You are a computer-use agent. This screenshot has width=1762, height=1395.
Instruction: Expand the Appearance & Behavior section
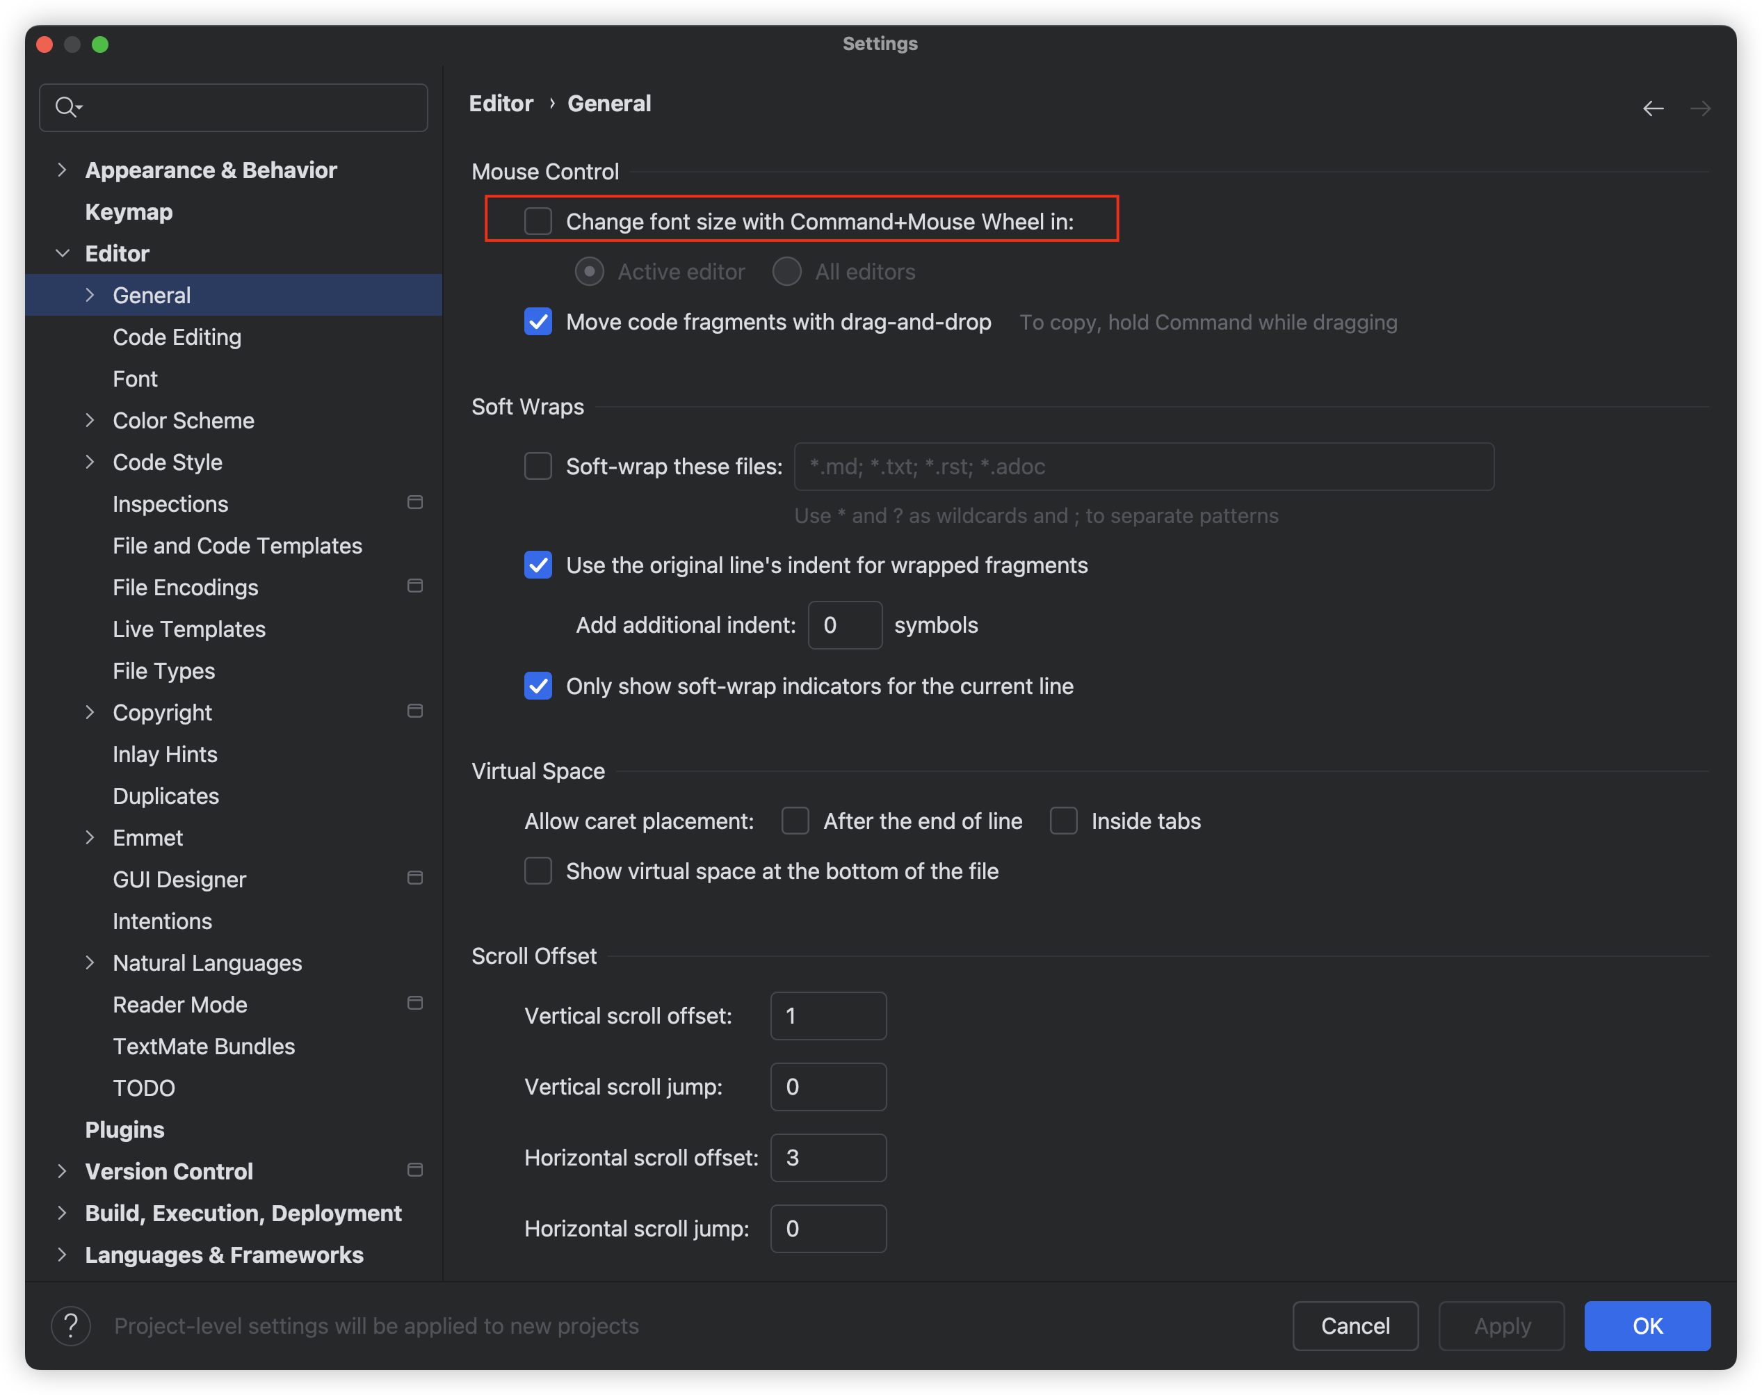pyautogui.click(x=62, y=170)
